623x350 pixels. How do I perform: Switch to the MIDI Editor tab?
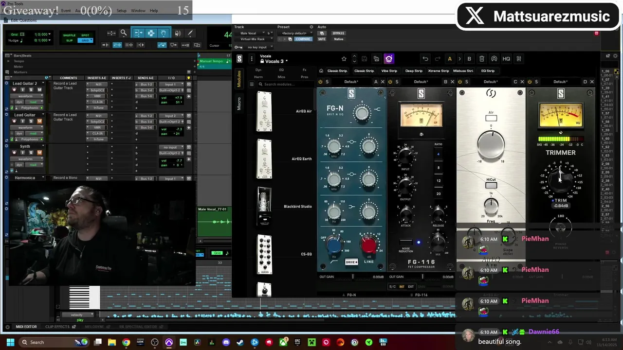tap(26, 327)
